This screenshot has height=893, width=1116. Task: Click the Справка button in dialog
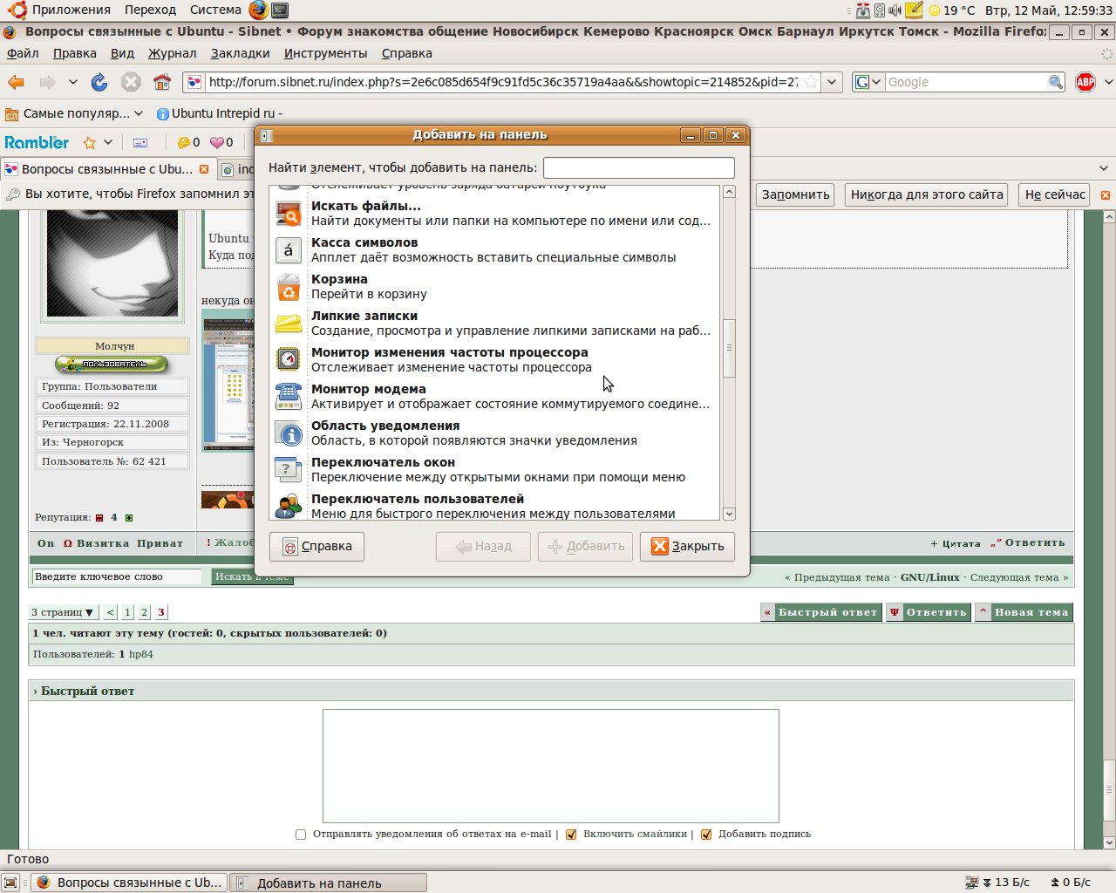coord(316,546)
